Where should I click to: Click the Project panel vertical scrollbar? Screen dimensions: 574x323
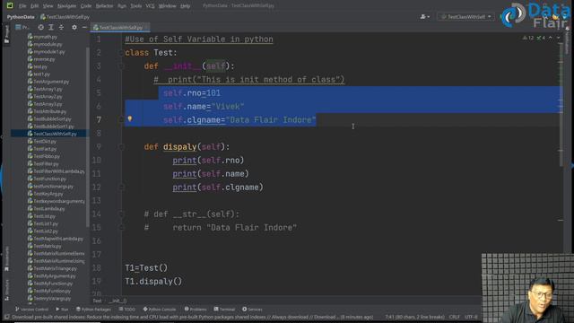(88, 136)
